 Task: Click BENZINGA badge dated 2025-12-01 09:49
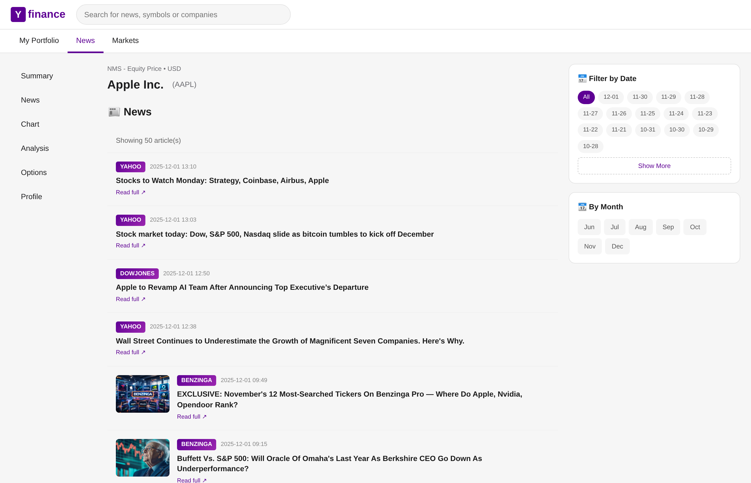click(x=197, y=380)
